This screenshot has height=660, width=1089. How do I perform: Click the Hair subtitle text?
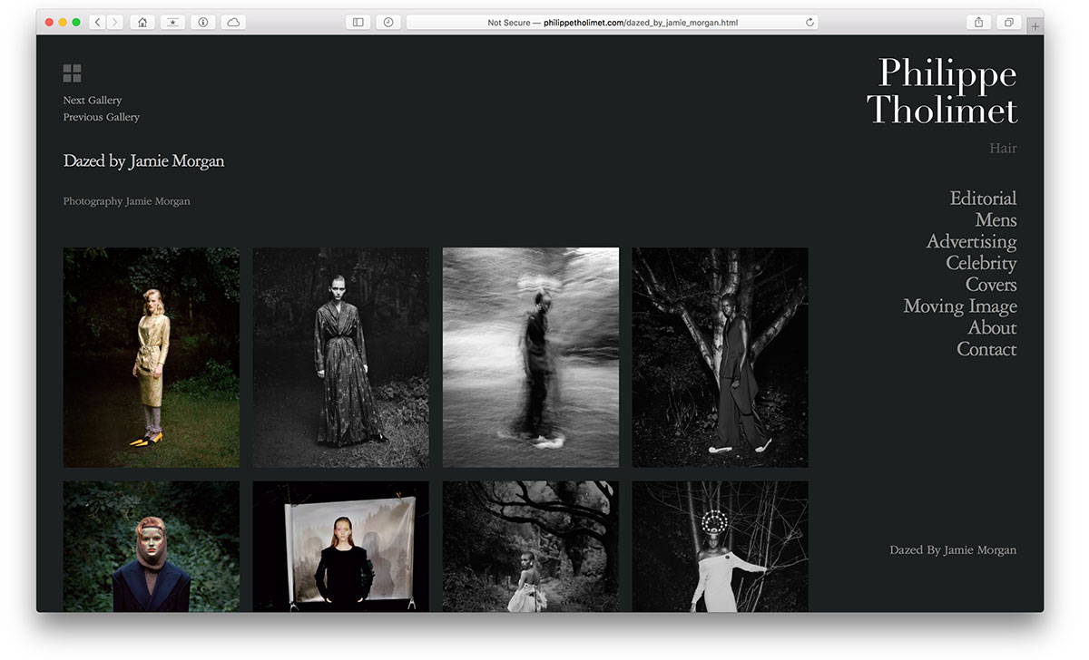[1003, 148]
